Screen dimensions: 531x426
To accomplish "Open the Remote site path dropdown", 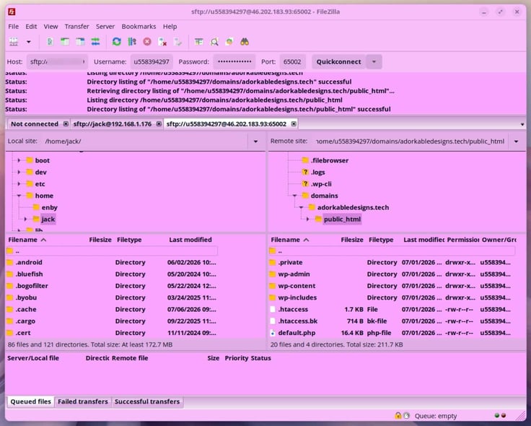I will (516, 142).
